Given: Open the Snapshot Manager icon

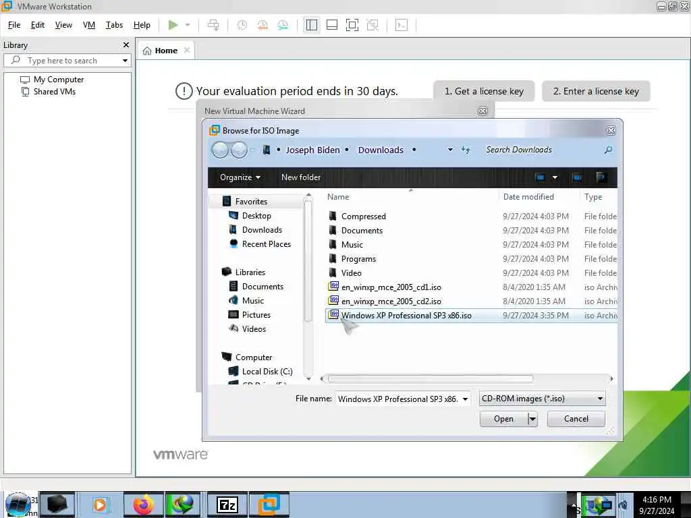Looking at the screenshot, I should tap(283, 25).
